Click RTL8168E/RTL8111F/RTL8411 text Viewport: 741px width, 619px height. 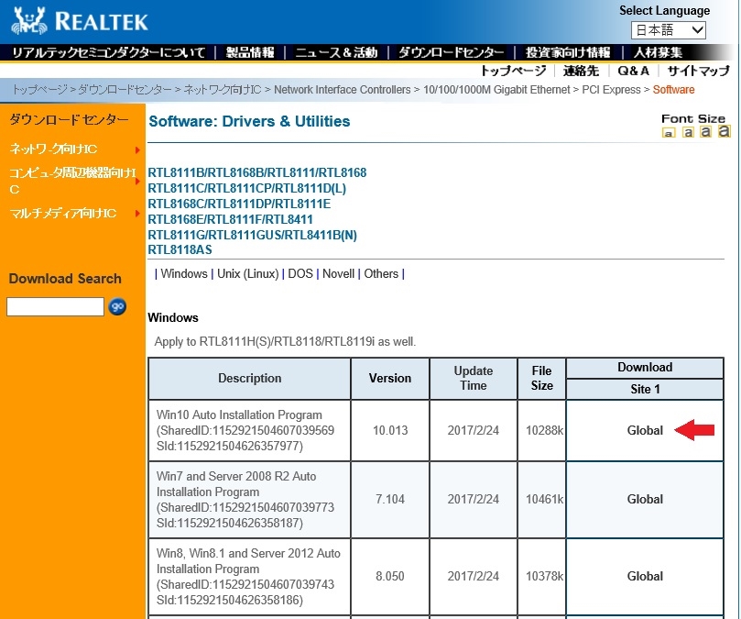[x=230, y=219]
